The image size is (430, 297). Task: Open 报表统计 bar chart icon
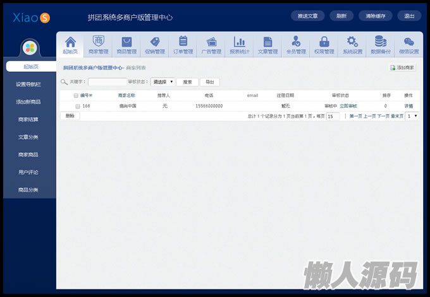pos(240,45)
